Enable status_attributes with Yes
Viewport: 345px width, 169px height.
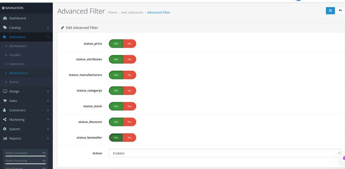[116, 59]
